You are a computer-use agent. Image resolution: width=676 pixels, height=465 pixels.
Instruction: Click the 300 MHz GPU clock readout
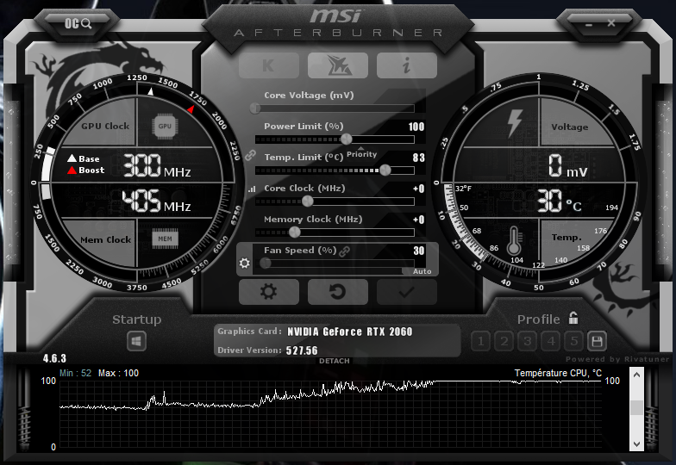click(157, 165)
